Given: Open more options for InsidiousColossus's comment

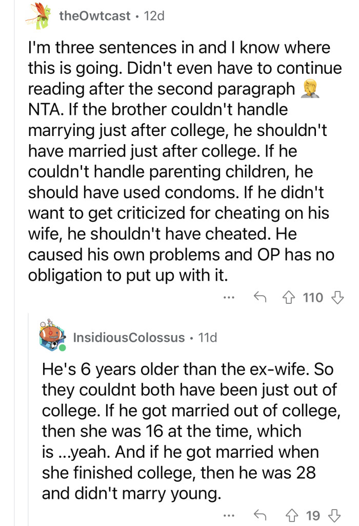Looking at the screenshot, I should (229, 514).
